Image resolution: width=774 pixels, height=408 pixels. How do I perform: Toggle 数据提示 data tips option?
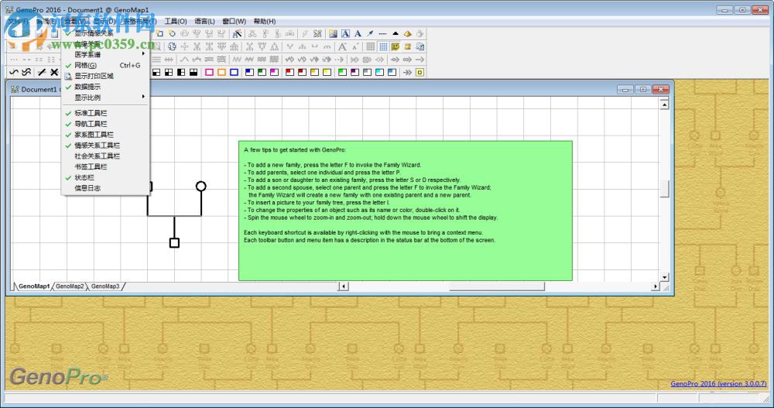pyautogui.click(x=105, y=87)
